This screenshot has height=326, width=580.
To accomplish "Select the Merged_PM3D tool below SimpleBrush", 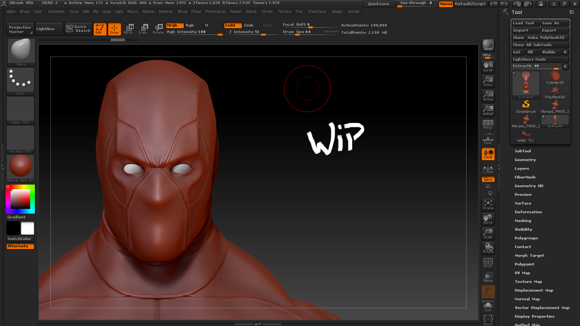I will tap(526, 121).
